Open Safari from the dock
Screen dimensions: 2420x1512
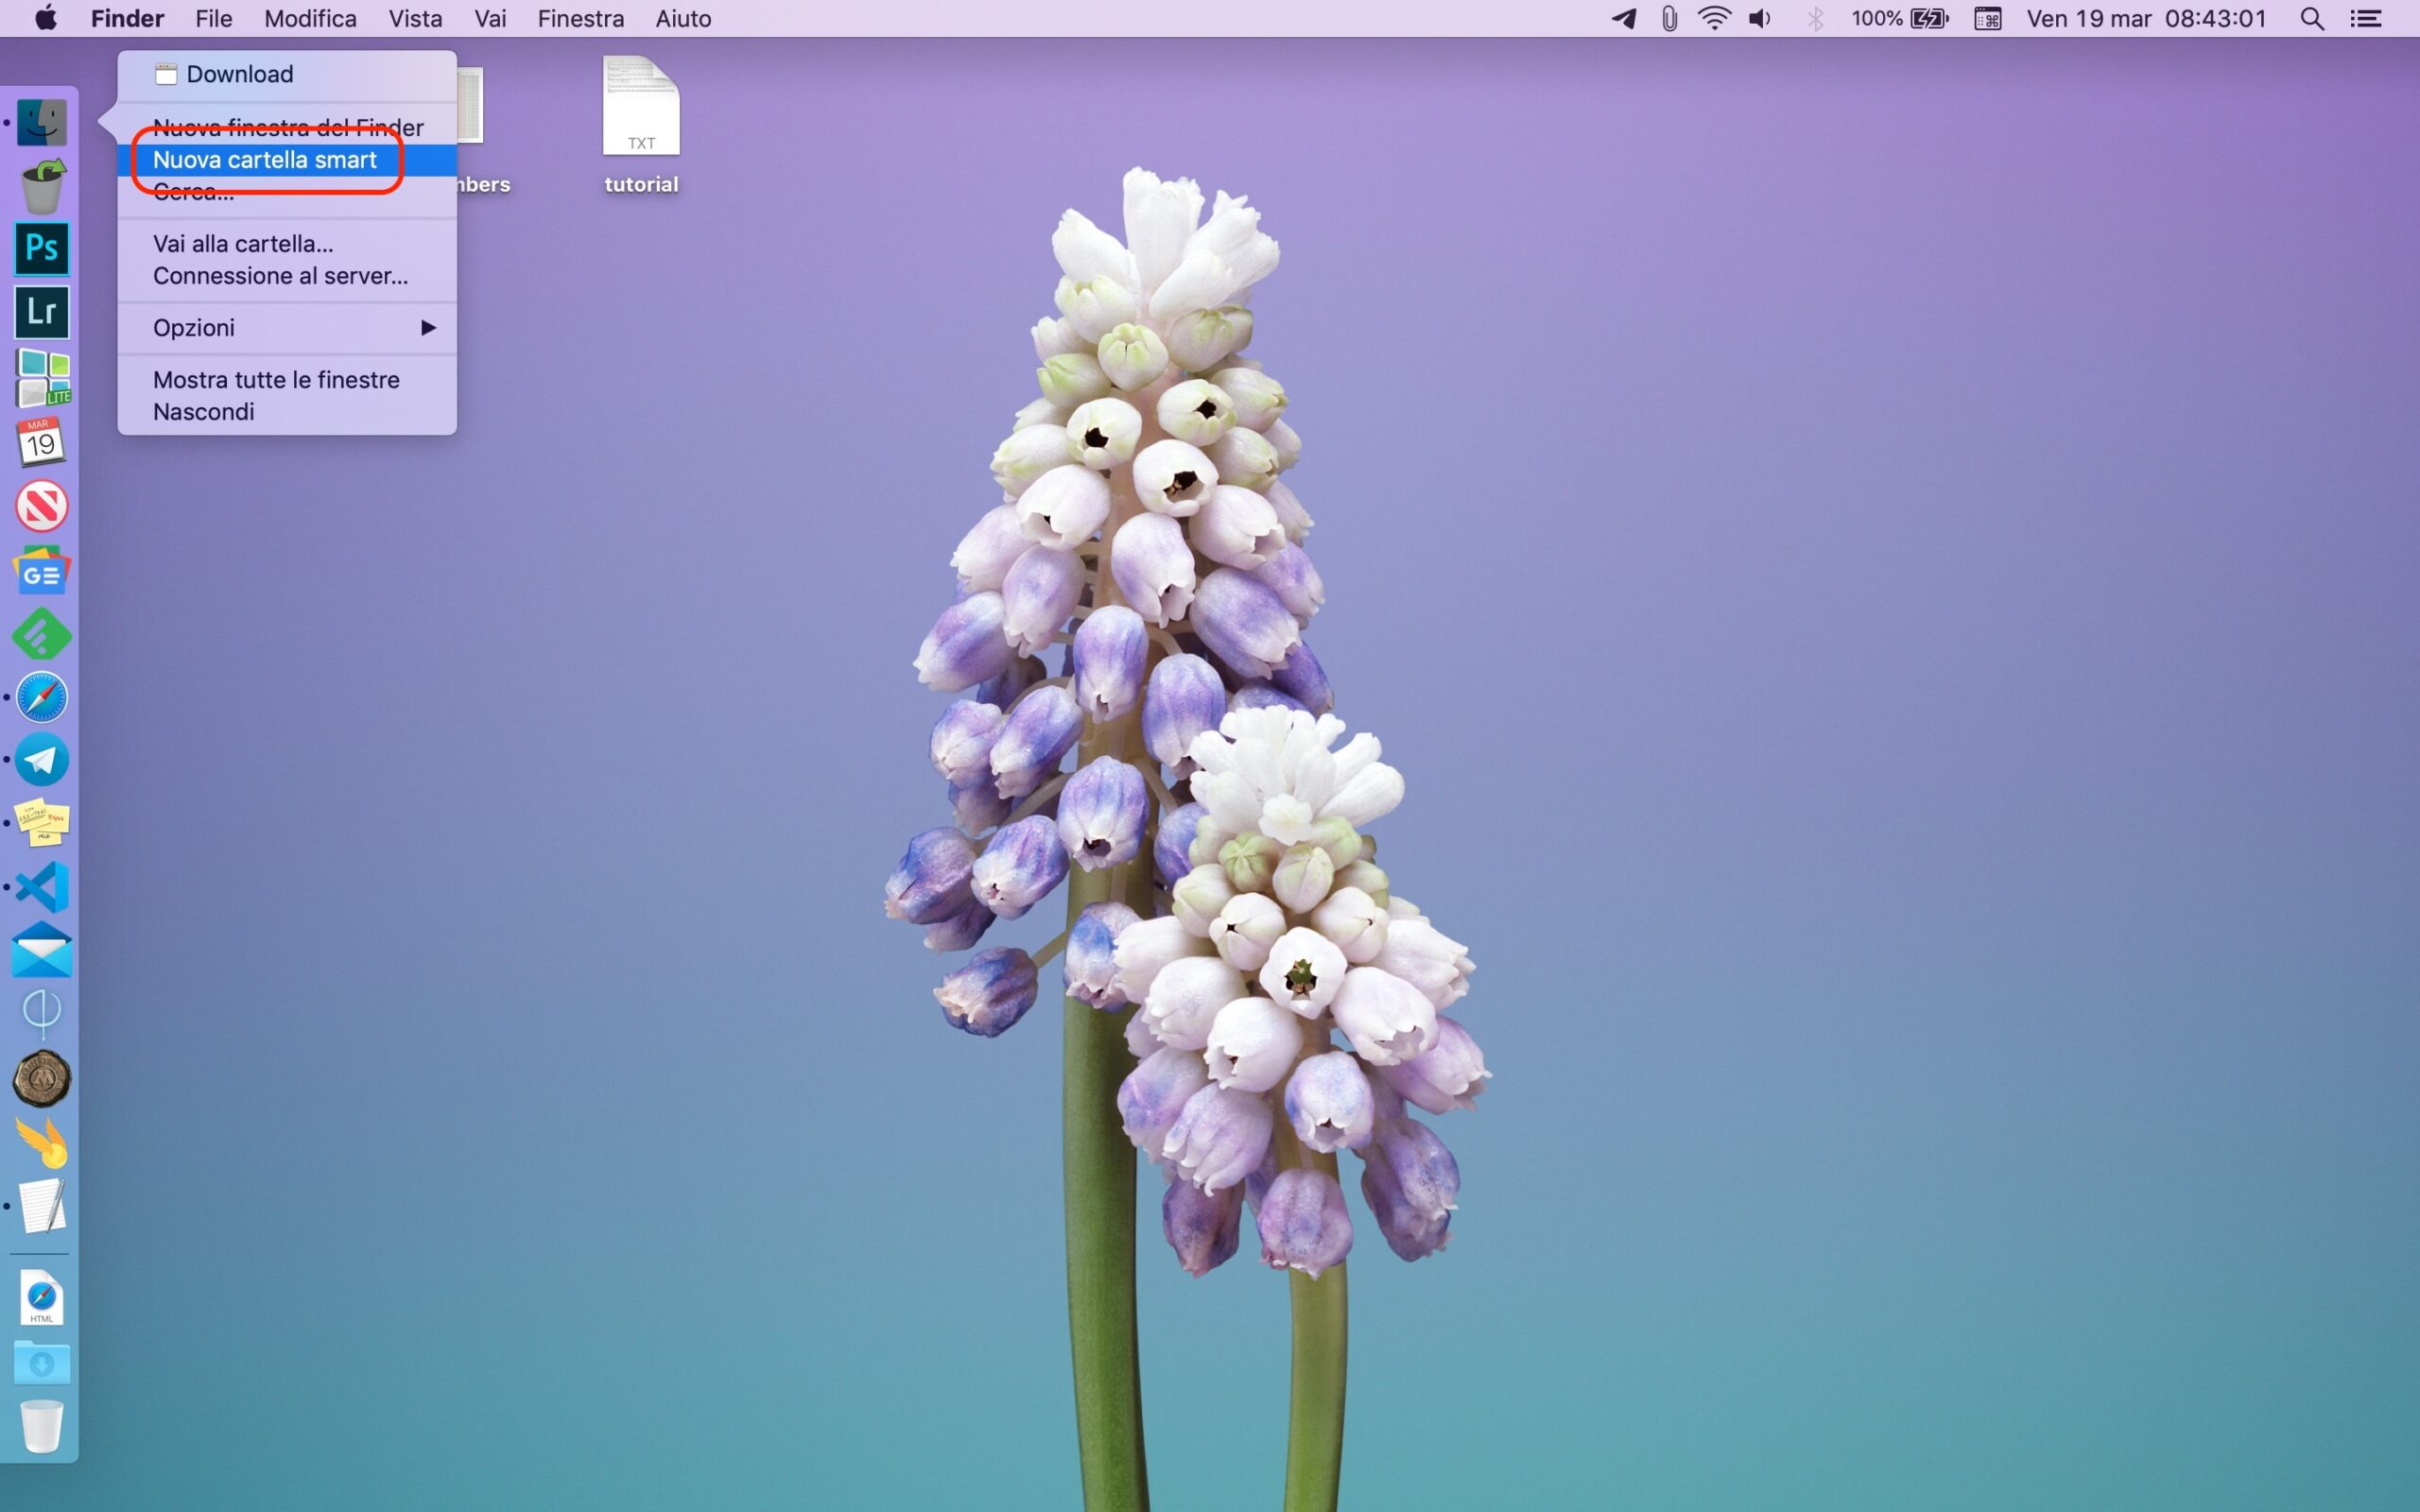click(x=42, y=697)
